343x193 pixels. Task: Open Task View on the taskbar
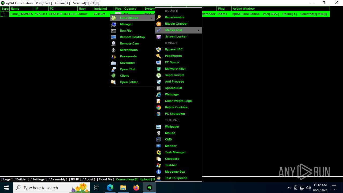click(97, 188)
